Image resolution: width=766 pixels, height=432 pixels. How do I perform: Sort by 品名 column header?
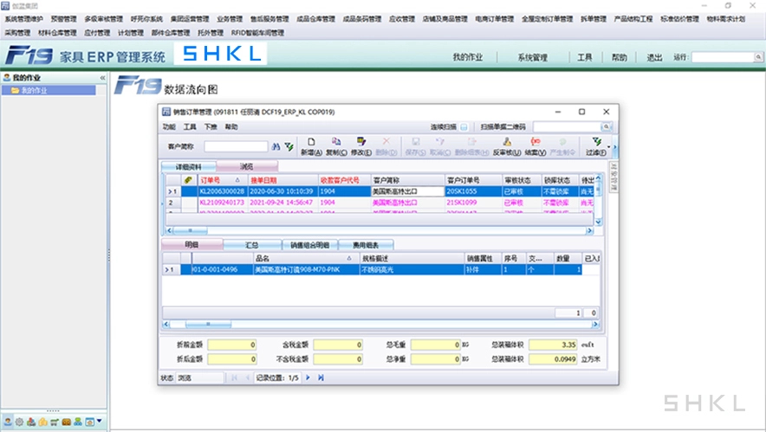pos(306,258)
